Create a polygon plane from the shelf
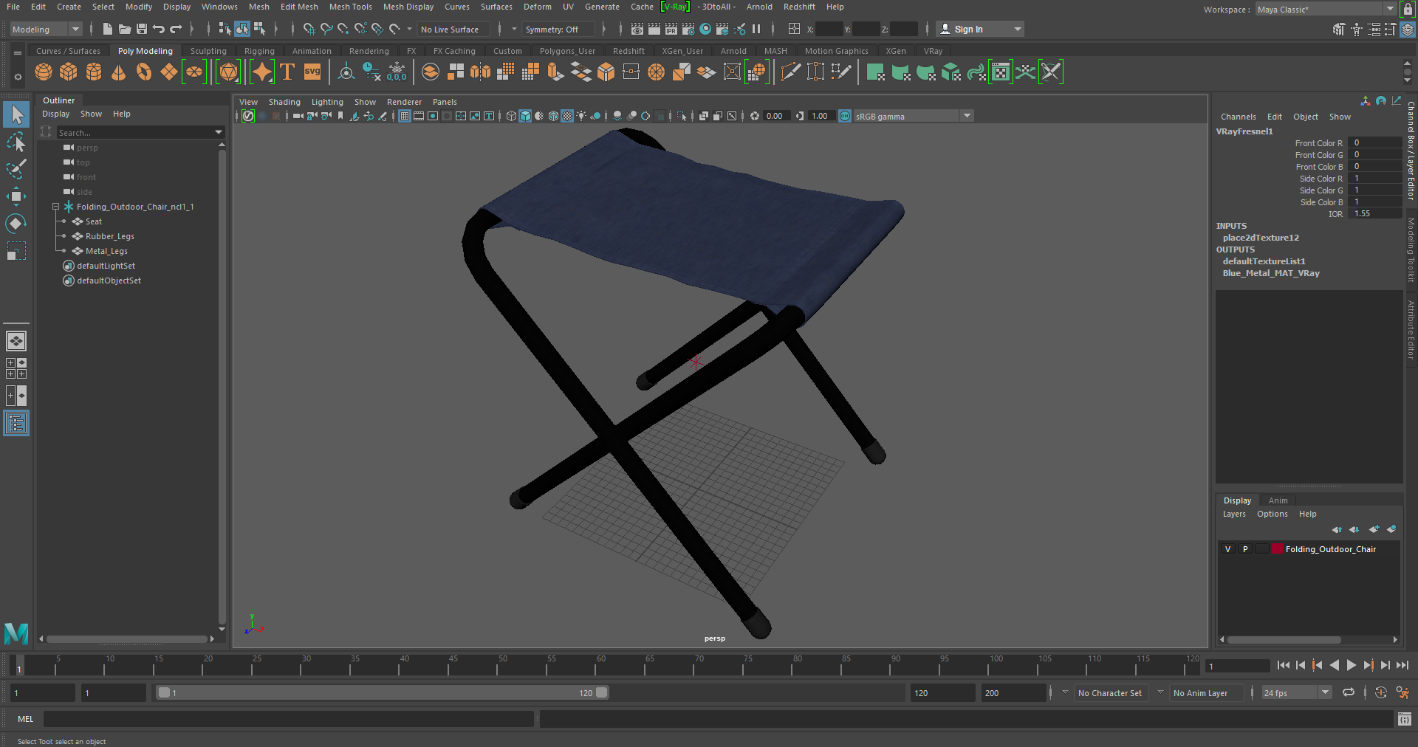 (x=169, y=72)
